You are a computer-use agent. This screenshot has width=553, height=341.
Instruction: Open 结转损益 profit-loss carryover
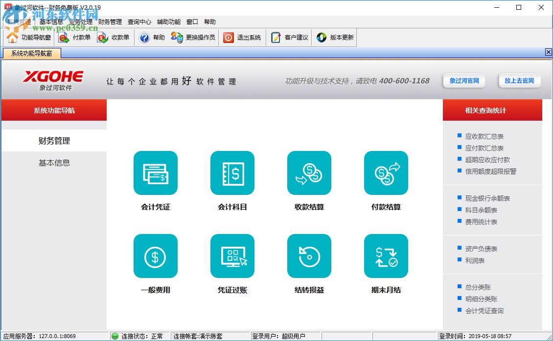(309, 256)
